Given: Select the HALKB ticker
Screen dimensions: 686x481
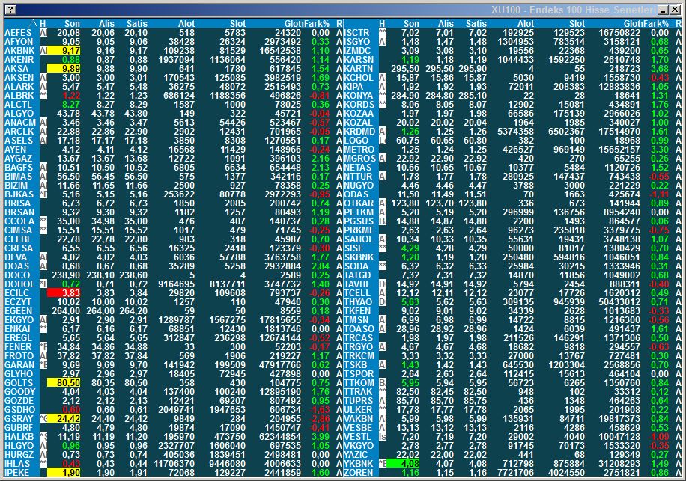Looking at the screenshot, I should click(19, 436).
